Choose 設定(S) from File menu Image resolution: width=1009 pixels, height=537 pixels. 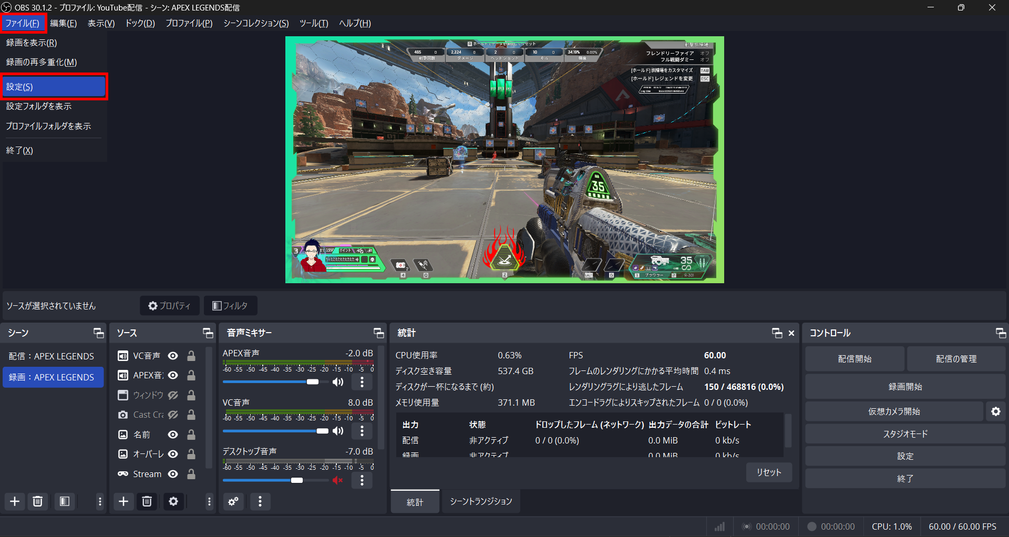click(x=54, y=87)
